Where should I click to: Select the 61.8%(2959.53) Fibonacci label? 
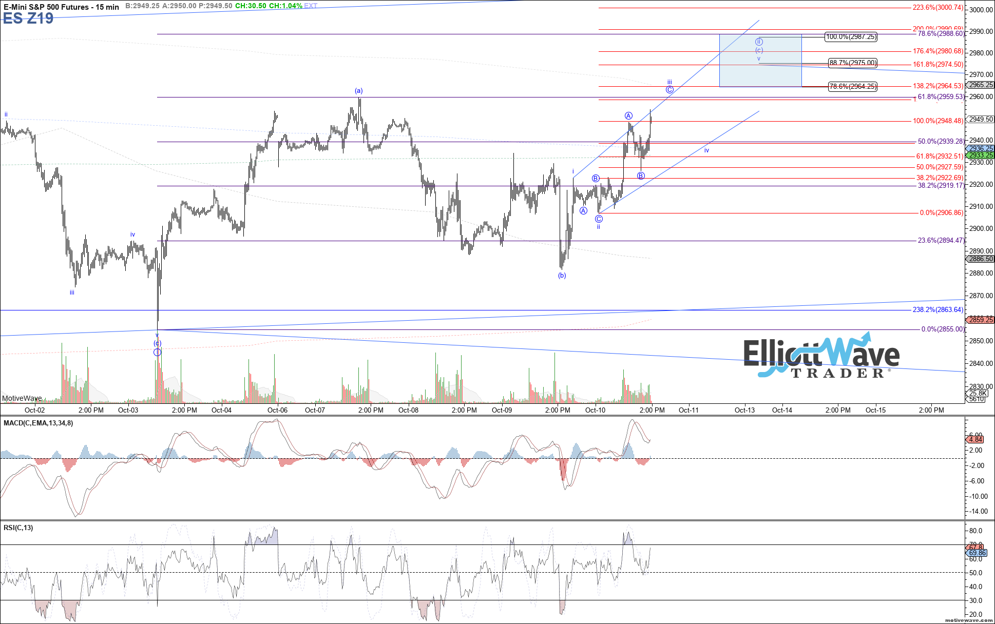tap(941, 96)
